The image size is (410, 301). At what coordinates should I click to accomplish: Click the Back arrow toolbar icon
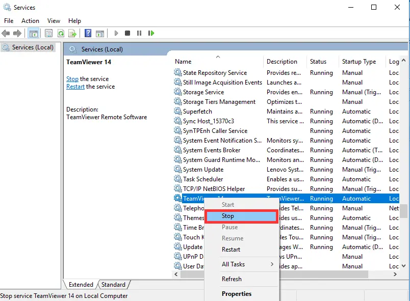pos(6,33)
